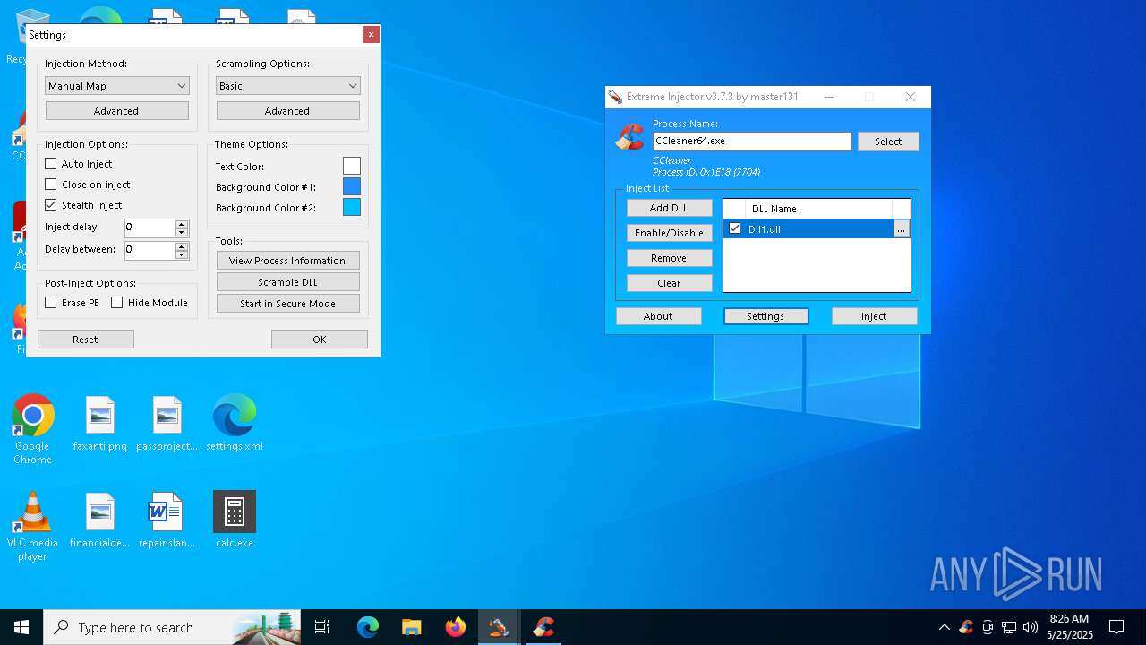Click the Extreme Injector title bar syringe icon
1146x645 pixels.
pos(615,97)
